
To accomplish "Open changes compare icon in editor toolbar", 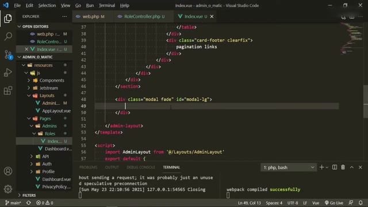I will point(343,17).
